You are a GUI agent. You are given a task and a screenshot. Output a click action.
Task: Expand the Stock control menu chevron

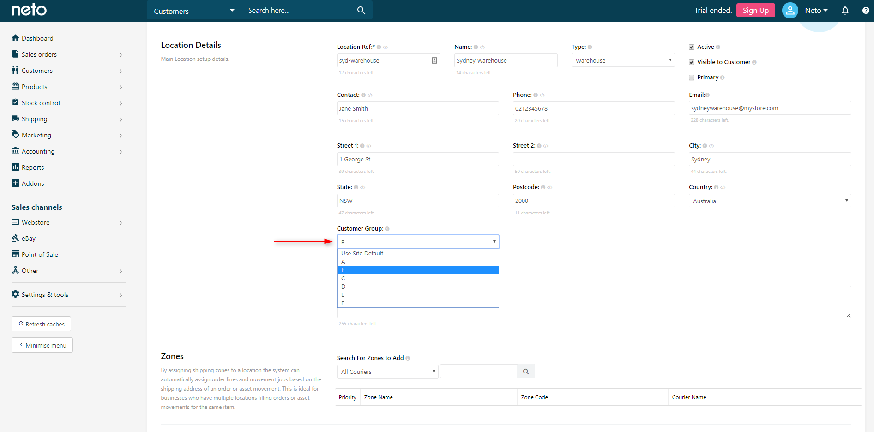121,103
